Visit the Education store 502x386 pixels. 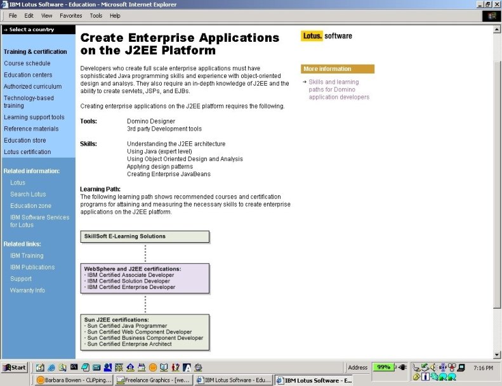pyautogui.click(x=25, y=140)
